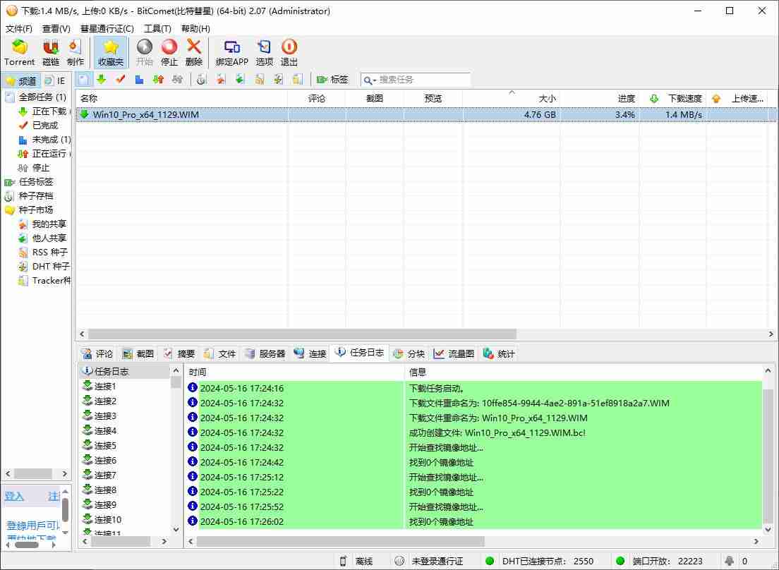Open the 流量图 traffic graph tab
This screenshot has width=779, height=570.
pos(454,353)
